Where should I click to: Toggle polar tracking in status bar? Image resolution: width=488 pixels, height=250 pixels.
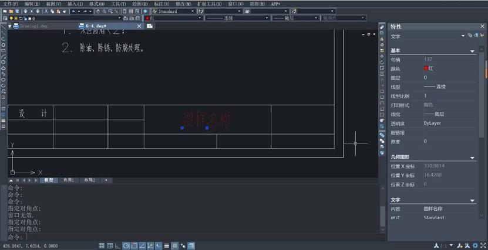tap(126, 246)
